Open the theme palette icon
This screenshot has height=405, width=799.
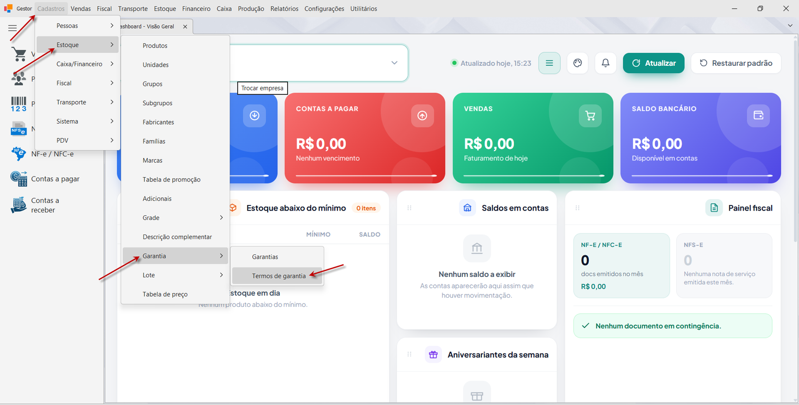tap(578, 63)
